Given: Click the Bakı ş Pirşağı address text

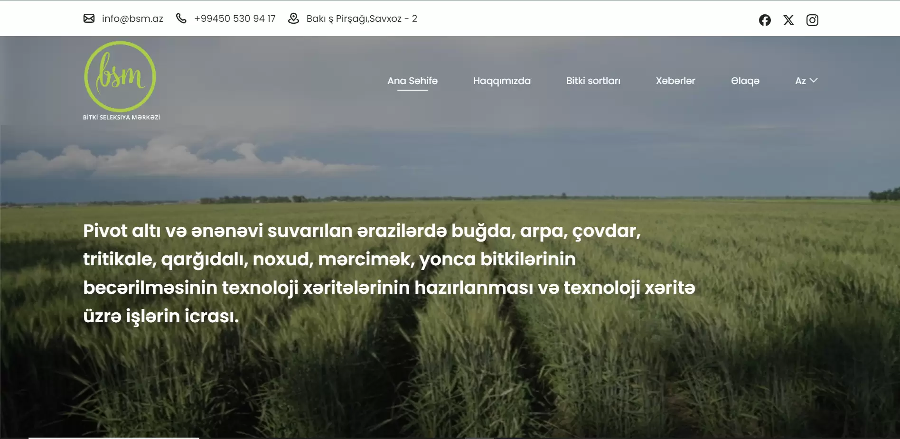Looking at the screenshot, I should (x=362, y=19).
